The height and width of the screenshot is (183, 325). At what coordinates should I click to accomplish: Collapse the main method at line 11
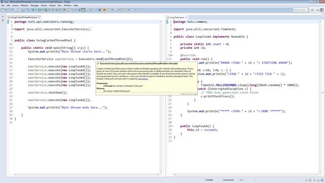(x=13, y=48)
